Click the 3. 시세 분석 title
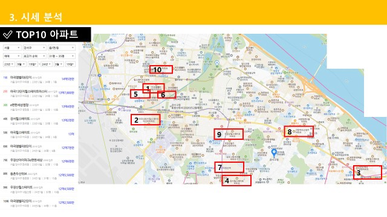This screenshot has height=217, width=387. click(x=36, y=17)
